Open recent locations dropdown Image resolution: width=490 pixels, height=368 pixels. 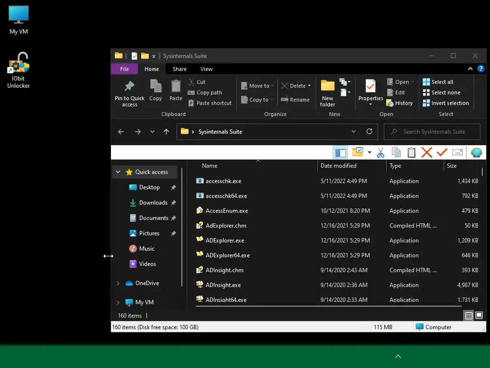152,132
